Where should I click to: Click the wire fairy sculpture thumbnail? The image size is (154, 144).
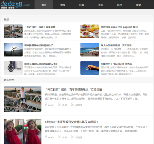(x=13, y=50)
